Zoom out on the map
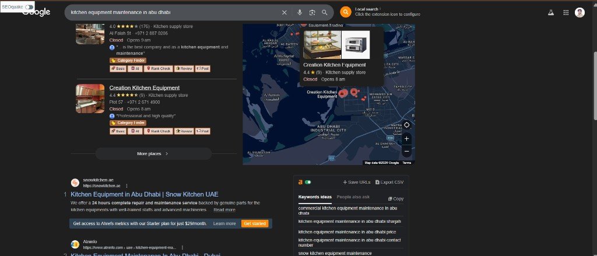This screenshot has height=256, width=597. (x=406, y=151)
